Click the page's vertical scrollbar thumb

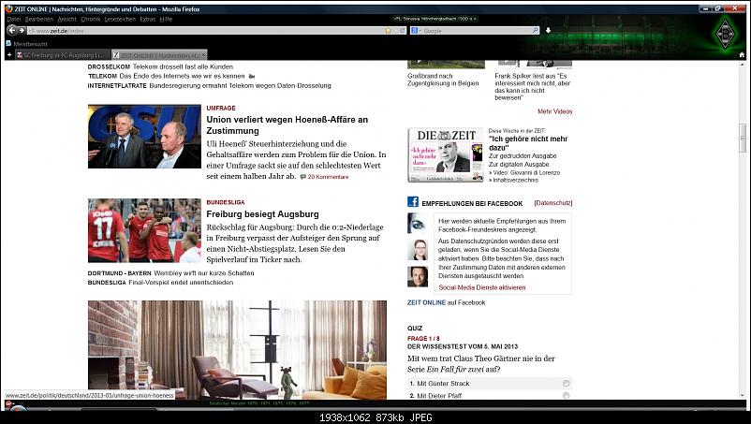(743, 139)
